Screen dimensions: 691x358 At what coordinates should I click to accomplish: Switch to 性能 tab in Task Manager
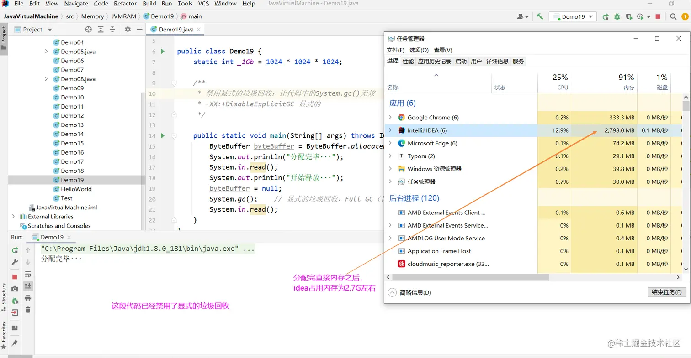pos(408,61)
